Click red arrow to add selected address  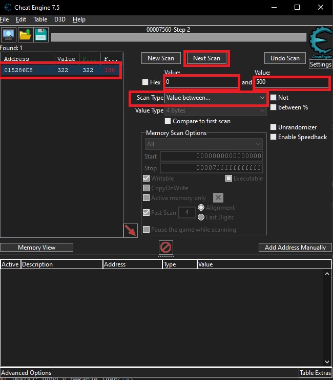(131, 230)
